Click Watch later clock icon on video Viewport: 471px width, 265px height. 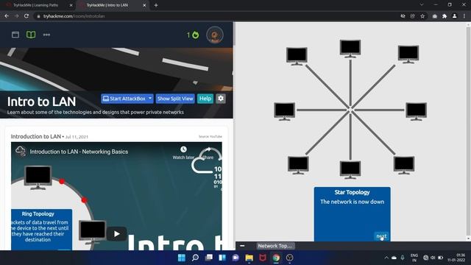[x=183, y=149]
